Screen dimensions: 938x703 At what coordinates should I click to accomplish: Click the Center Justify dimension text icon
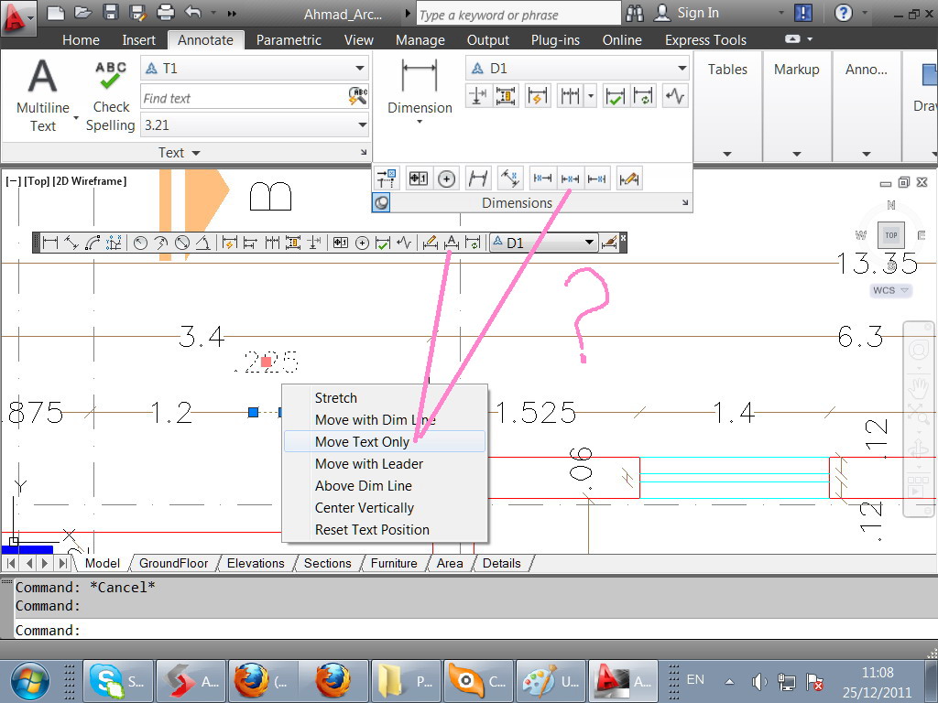click(570, 178)
